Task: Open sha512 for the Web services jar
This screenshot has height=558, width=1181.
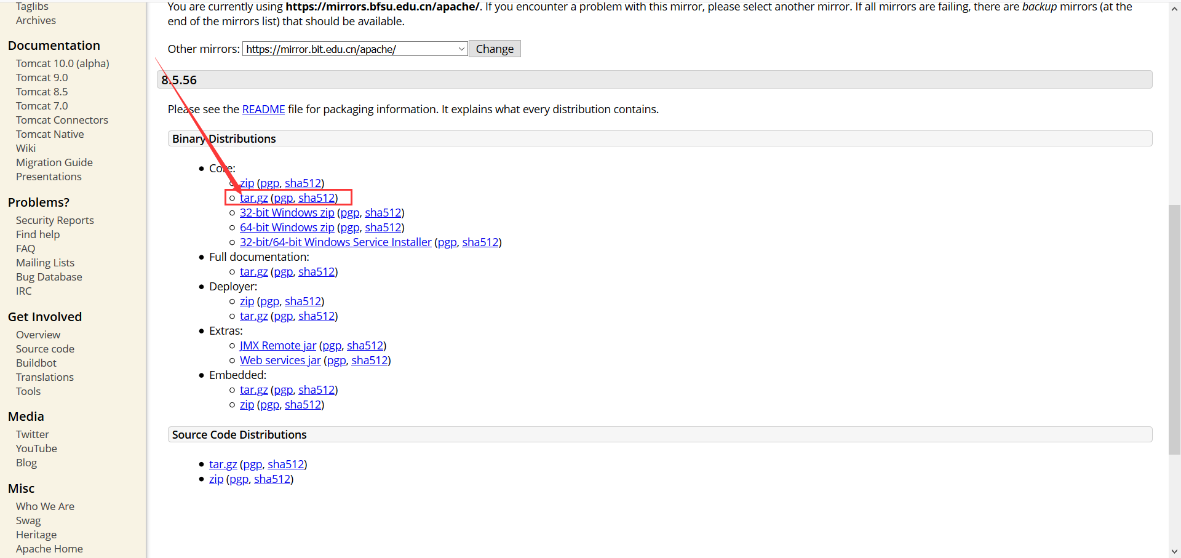Action: (370, 360)
